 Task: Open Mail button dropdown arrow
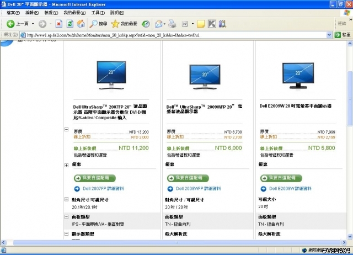point(164,24)
